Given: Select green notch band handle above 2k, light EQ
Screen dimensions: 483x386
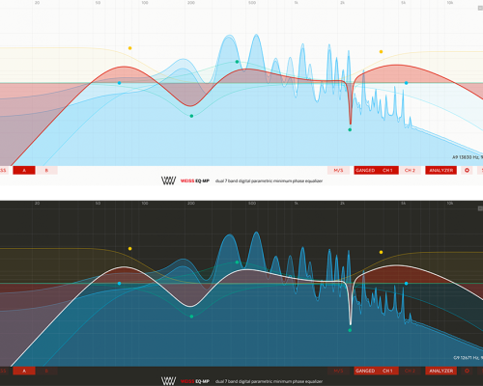Looking at the screenshot, I should (x=350, y=129).
